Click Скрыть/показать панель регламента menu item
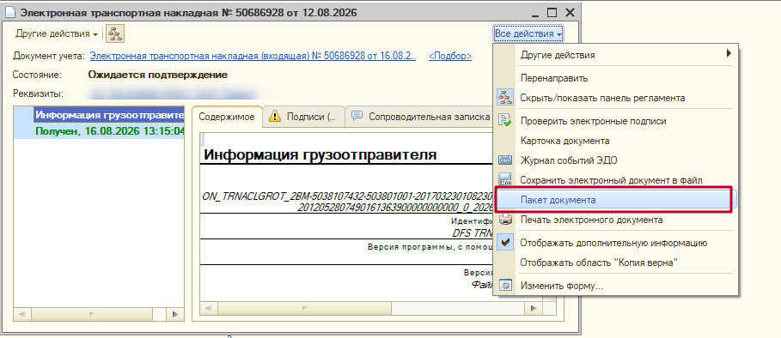Screen dimensions: 781x338 [615, 98]
